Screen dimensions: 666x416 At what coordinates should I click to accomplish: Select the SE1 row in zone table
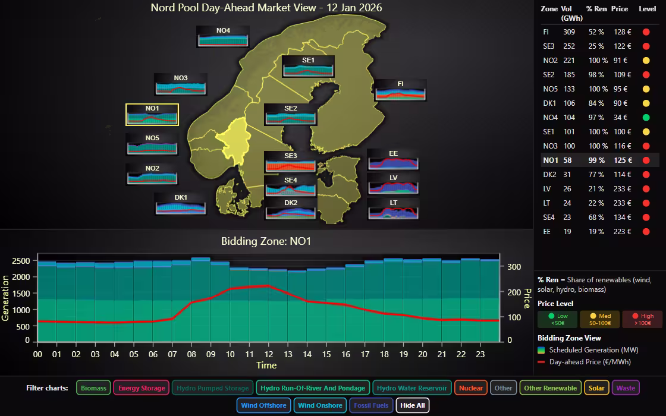tap(599, 132)
